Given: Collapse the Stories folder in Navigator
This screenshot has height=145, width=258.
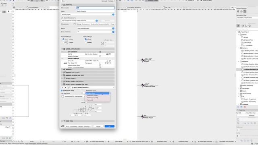Looking at the screenshot, I should (239, 35).
